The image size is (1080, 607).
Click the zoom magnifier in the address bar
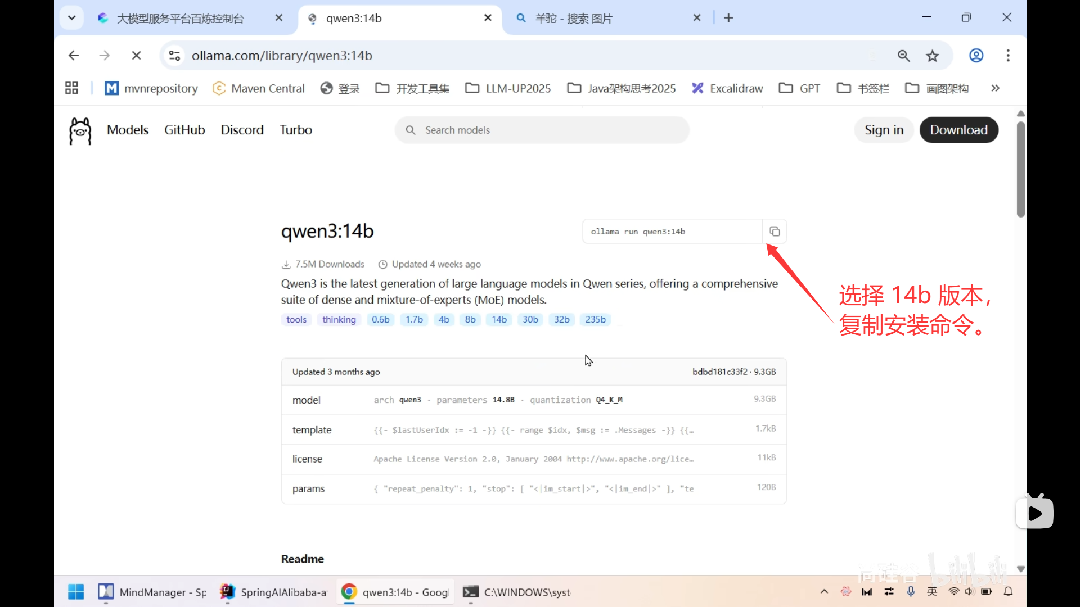point(904,56)
